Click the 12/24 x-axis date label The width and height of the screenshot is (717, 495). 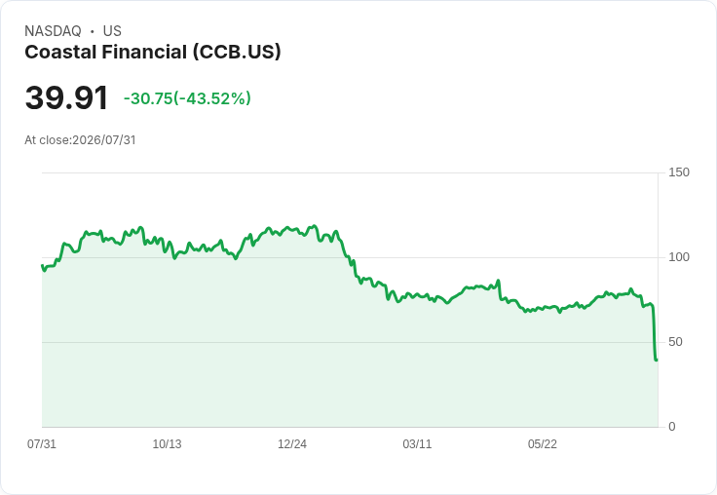pyautogui.click(x=292, y=444)
